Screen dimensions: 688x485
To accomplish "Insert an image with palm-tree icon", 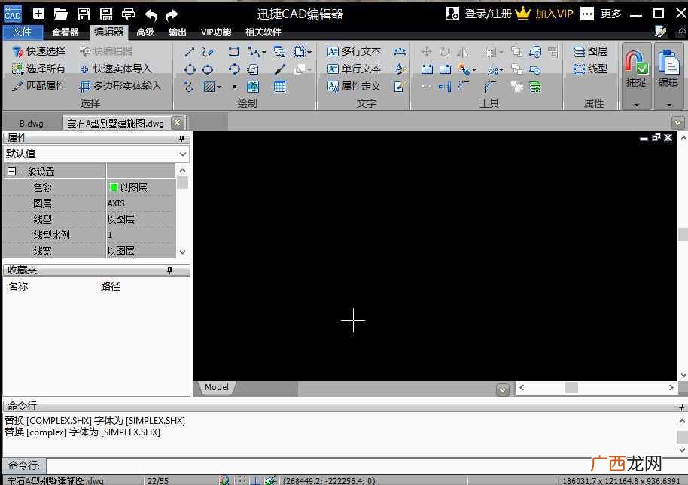I will pyautogui.click(x=253, y=87).
